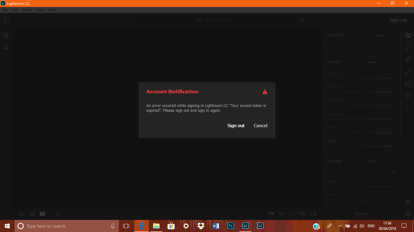Click the taskbar microphone icon
Image resolution: width=414 pixels, height=232 pixels.
113,226
